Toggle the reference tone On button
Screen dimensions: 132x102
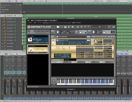[109, 33]
